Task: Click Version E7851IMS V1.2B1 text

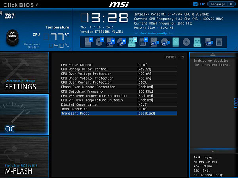Action: coord(102,32)
